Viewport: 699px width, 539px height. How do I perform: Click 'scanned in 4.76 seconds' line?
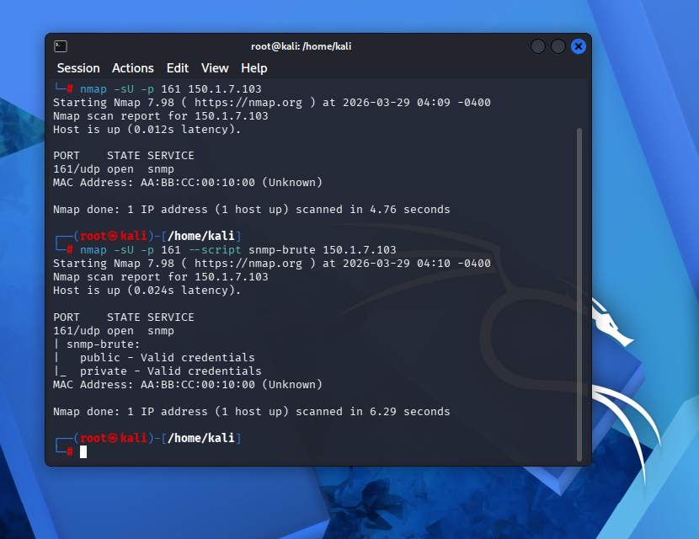click(252, 210)
